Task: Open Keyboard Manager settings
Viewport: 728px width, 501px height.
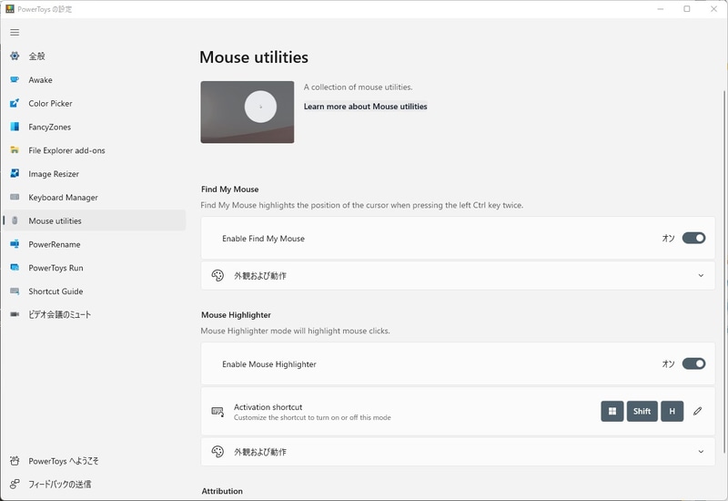Action: pyautogui.click(x=95, y=197)
